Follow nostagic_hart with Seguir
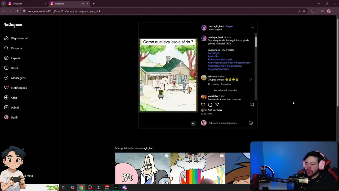The width and height of the screenshot is (339, 191). (x=230, y=26)
